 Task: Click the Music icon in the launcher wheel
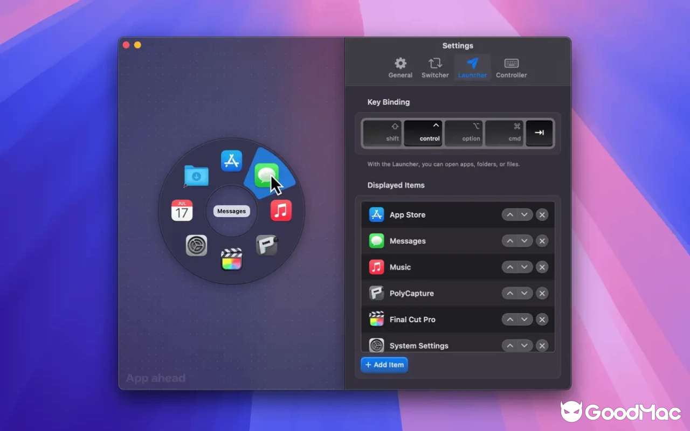[280, 211]
